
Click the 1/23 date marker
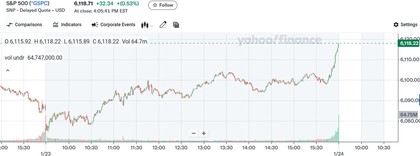pyautogui.click(x=46, y=154)
